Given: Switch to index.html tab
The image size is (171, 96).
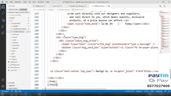Looking at the screenshot, I should (56, 6).
